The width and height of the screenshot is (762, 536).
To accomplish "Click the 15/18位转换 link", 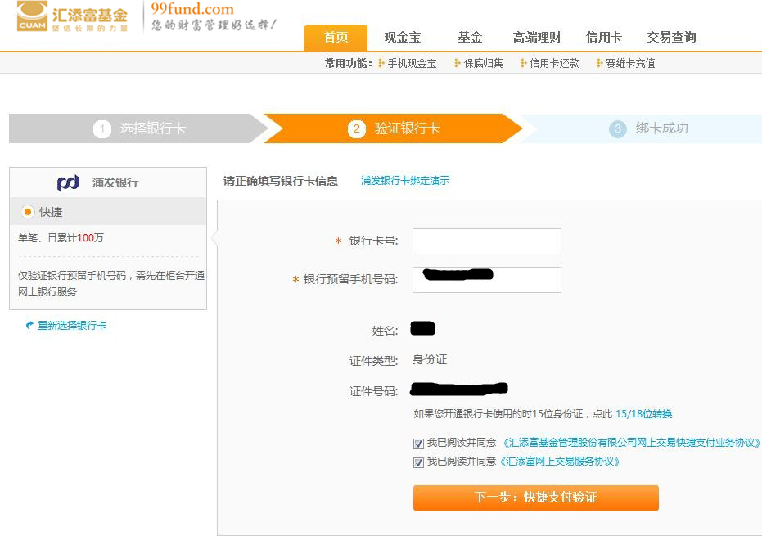I will click(643, 414).
